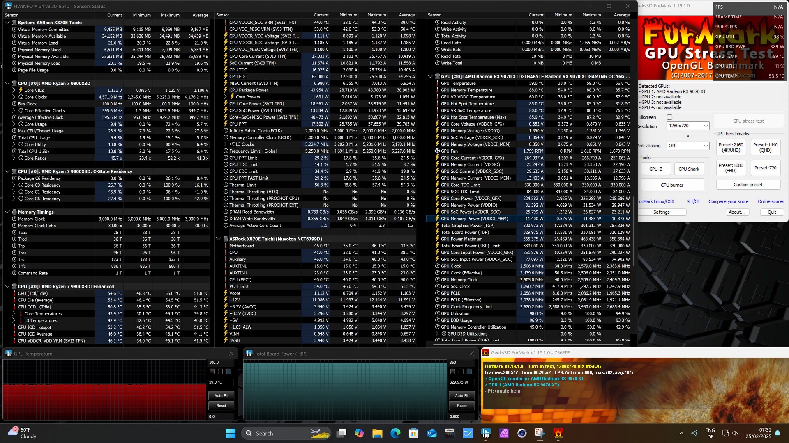Enable the Fullscreen checkbox in FurMark
Screen dimensions: 789x443
[x=669, y=117]
